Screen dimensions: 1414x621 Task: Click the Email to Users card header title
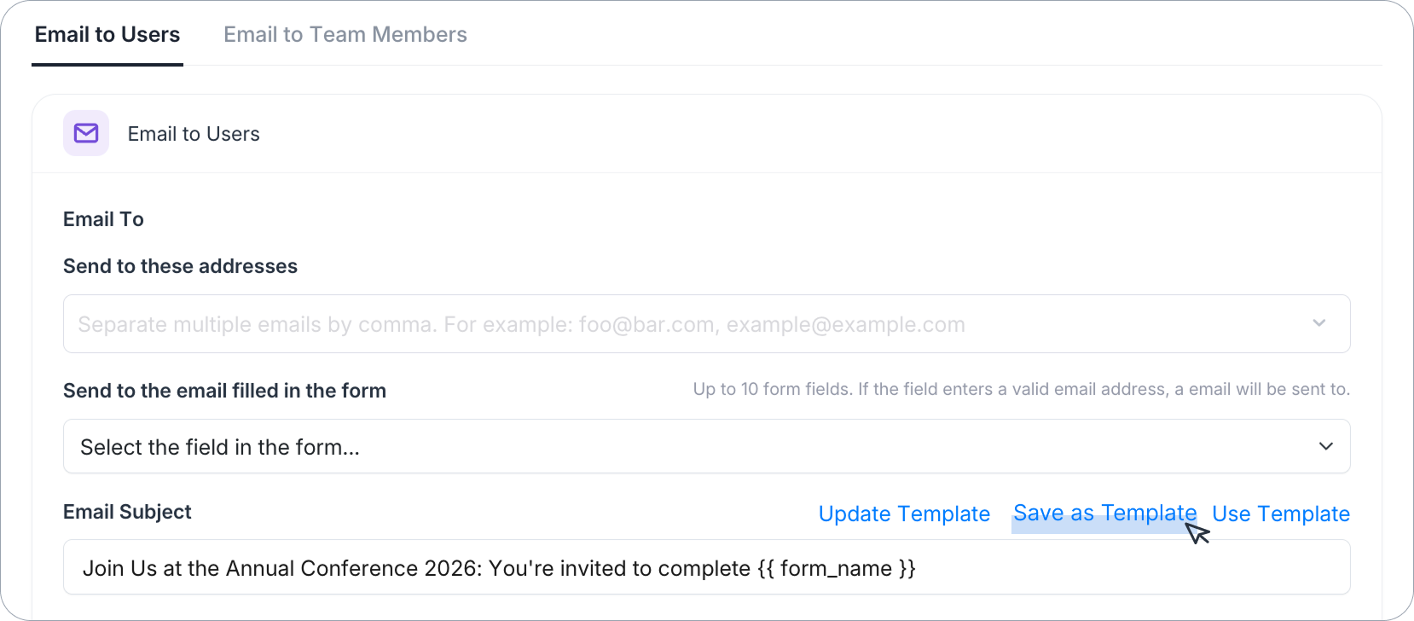(194, 134)
